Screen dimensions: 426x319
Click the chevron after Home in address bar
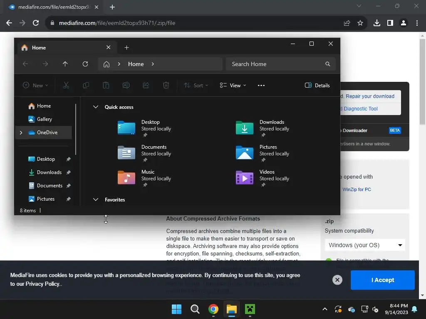point(153,64)
